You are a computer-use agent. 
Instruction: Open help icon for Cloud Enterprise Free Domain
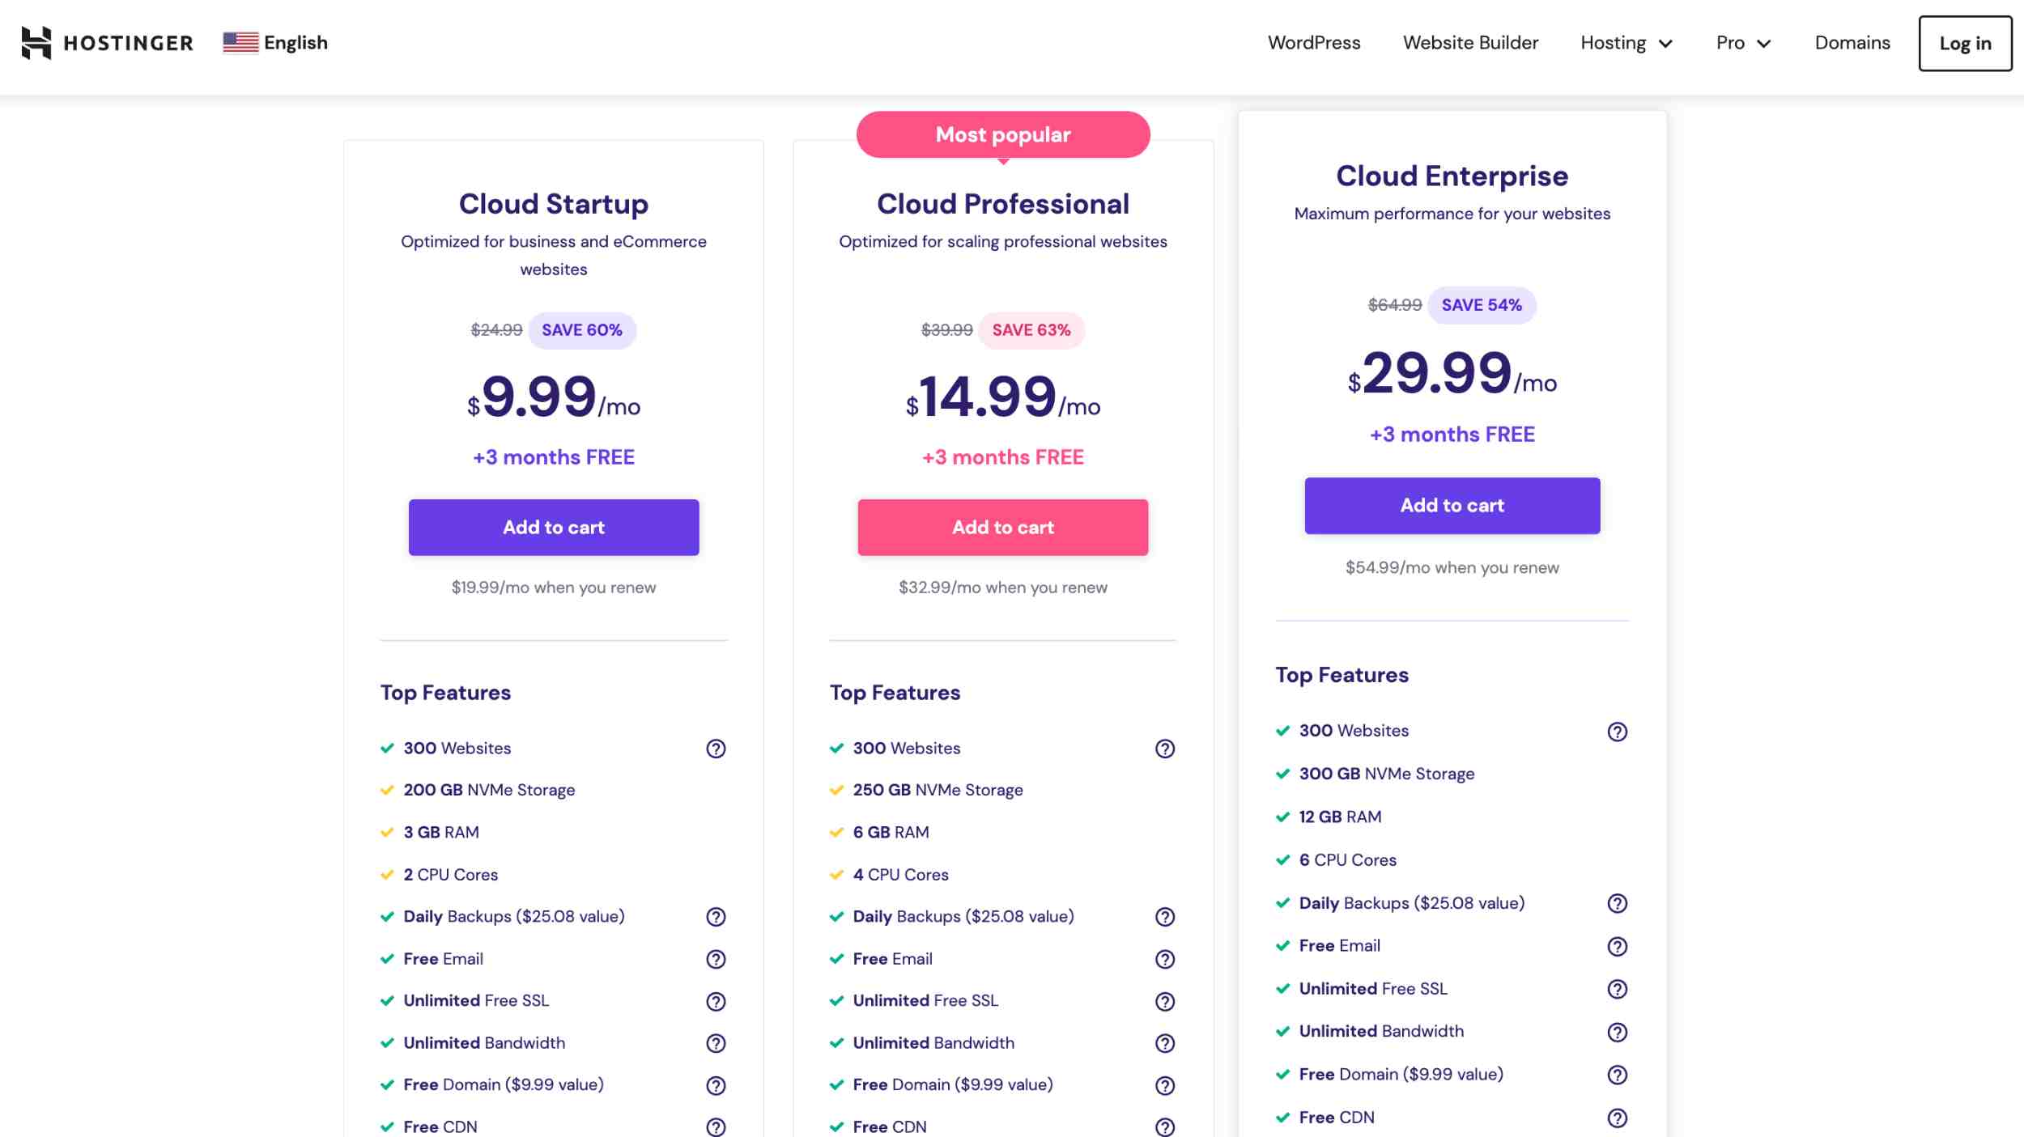click(x=1618, y=1075)
